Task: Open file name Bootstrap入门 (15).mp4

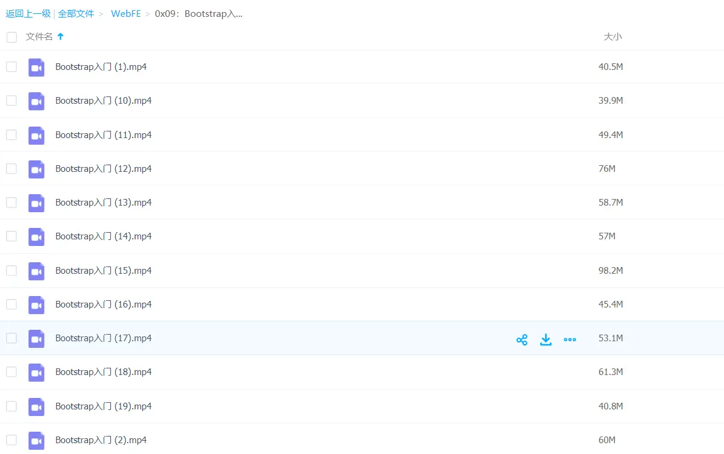Action: (103, 271)
